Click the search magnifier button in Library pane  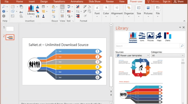[x=182, y=46]
